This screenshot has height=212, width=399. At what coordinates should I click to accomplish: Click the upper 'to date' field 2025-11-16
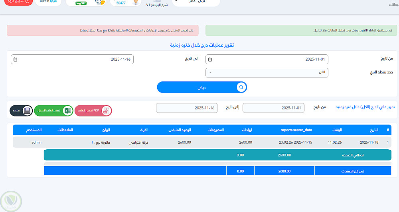[72, 59]
